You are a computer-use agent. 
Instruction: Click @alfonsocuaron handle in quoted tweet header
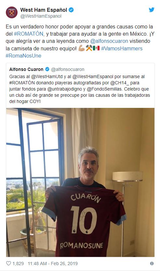68,69
